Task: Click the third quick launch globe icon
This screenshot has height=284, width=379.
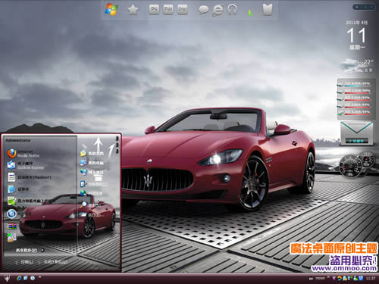Action: 33,278
